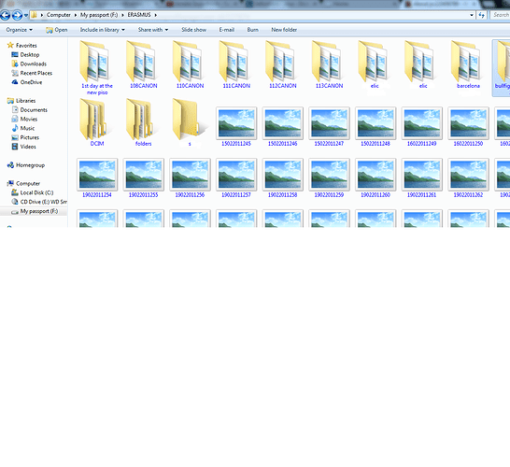Expand the Include in library dropdown
This screenshot has height=467, width=510.
click(103, 30)
